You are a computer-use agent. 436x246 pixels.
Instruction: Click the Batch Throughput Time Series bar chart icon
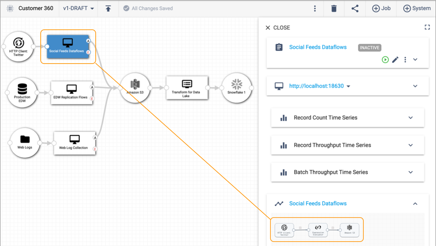284,172
